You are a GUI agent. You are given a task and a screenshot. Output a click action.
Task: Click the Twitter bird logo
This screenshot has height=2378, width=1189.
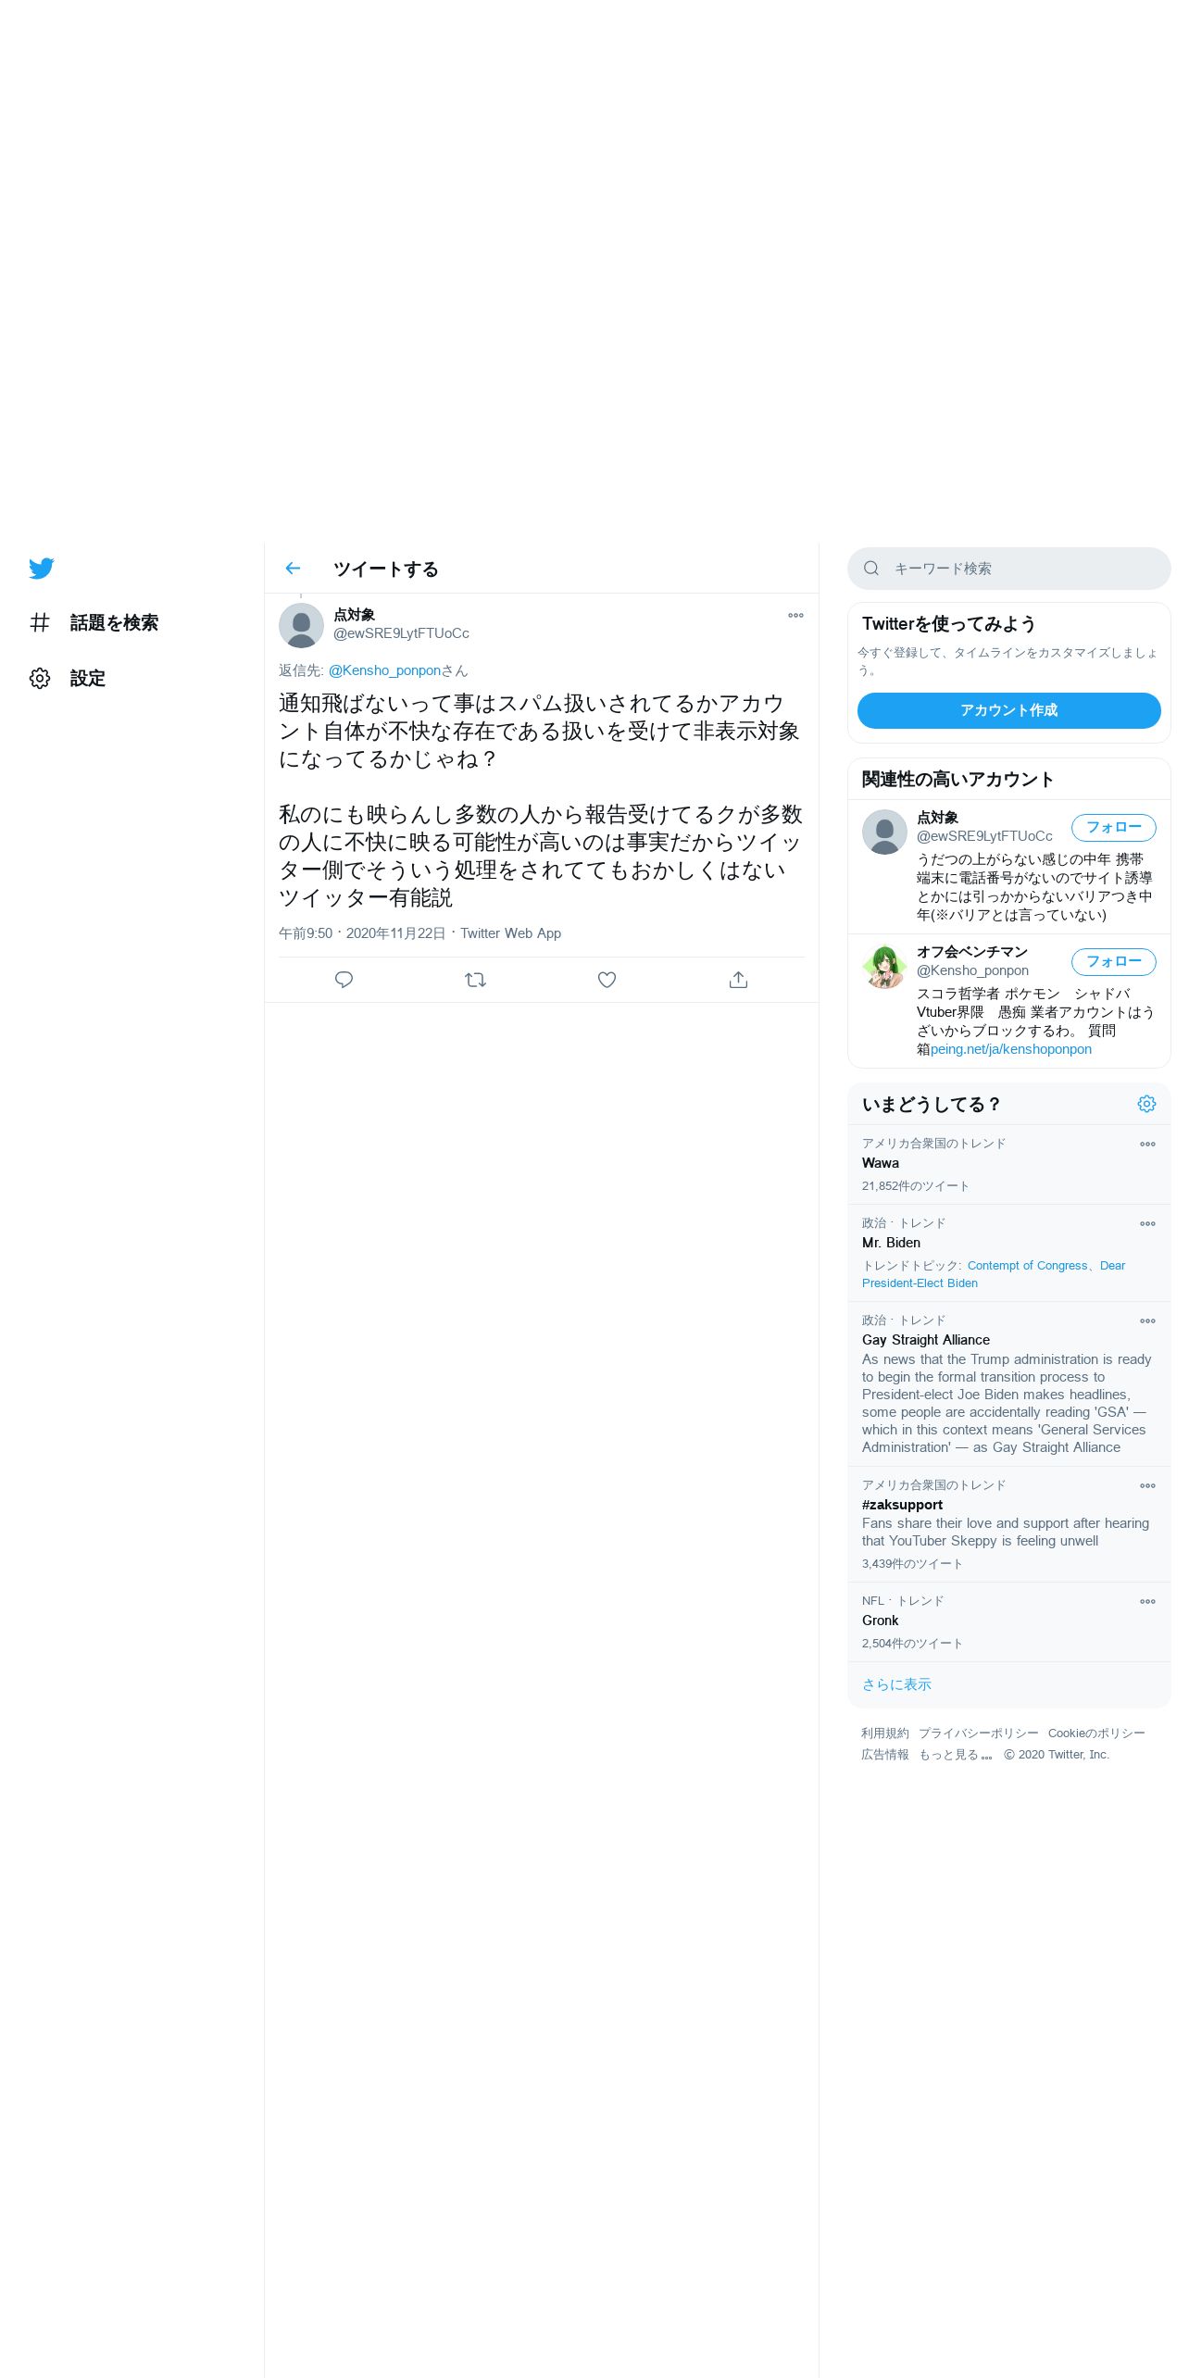tap(42, 569)
